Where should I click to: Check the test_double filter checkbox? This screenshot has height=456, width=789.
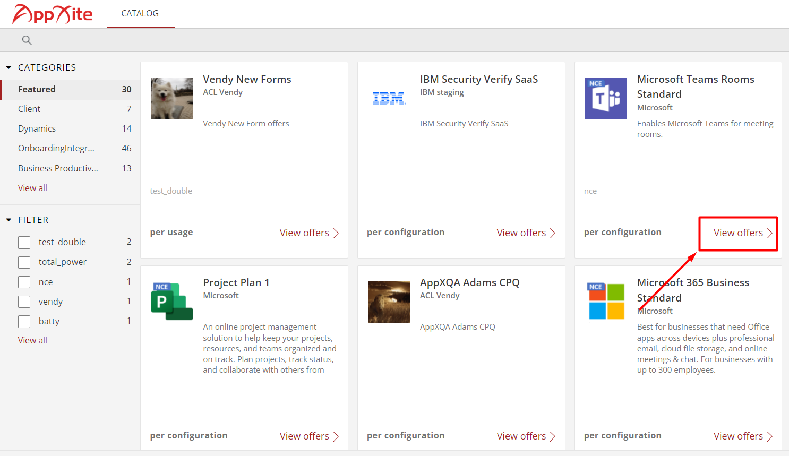point(24,242)
